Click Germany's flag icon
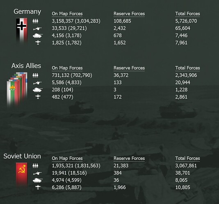This screenshot has height=204, width=219. (22, 30)
